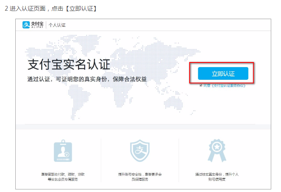Click the 提升账号安全性 description text
The width and height of the screenshot is (281, 192).
point(140,177)
